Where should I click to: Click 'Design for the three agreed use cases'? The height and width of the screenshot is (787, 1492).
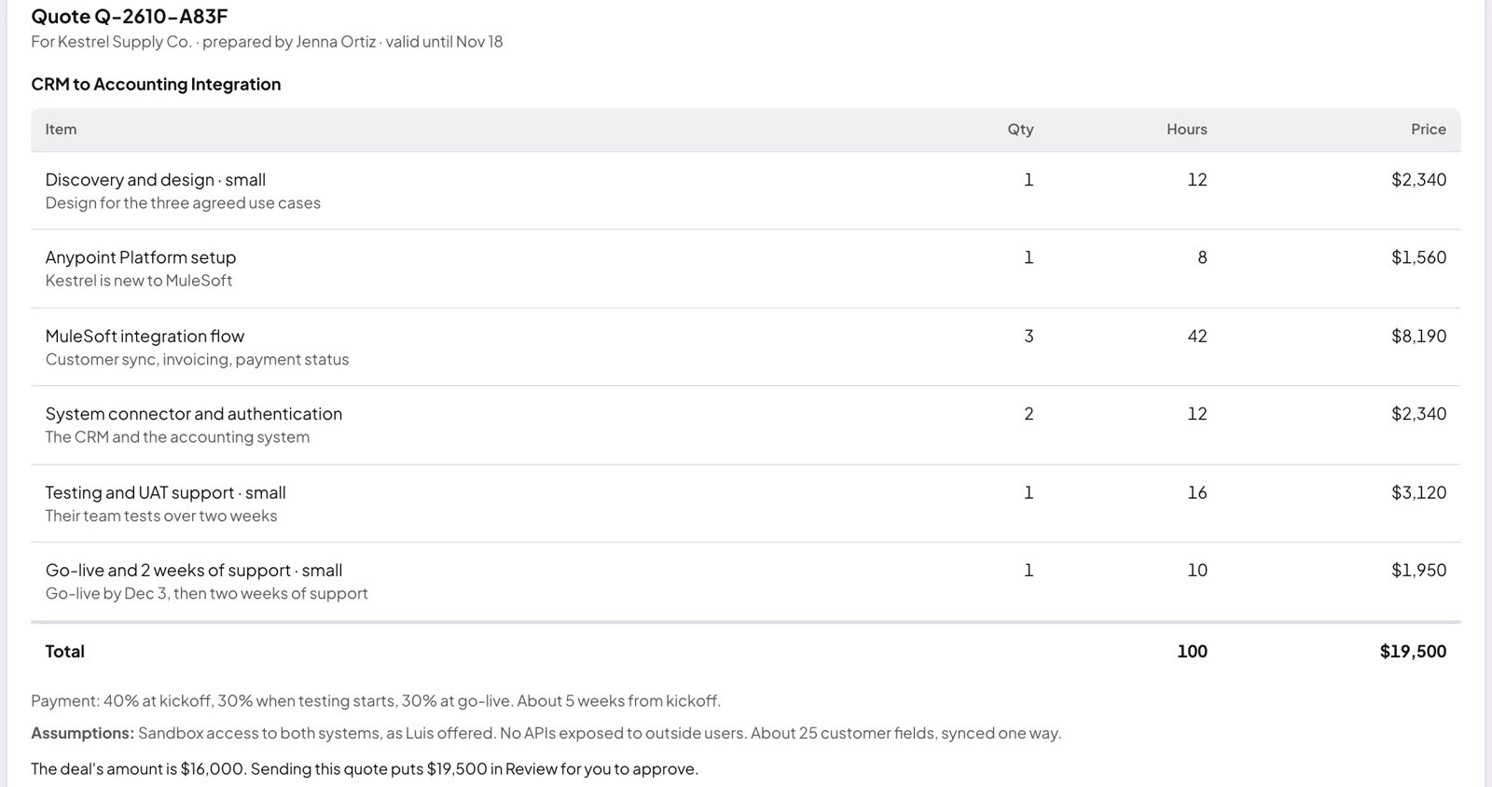click(183, 203)
